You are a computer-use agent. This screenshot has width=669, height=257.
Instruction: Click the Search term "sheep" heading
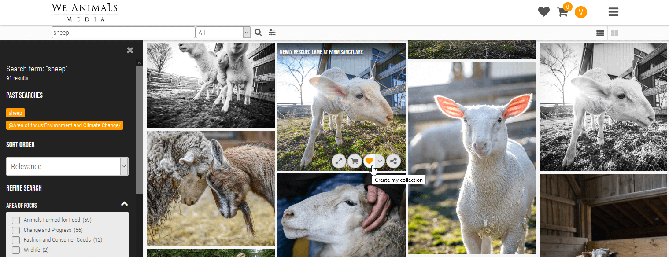37,69
